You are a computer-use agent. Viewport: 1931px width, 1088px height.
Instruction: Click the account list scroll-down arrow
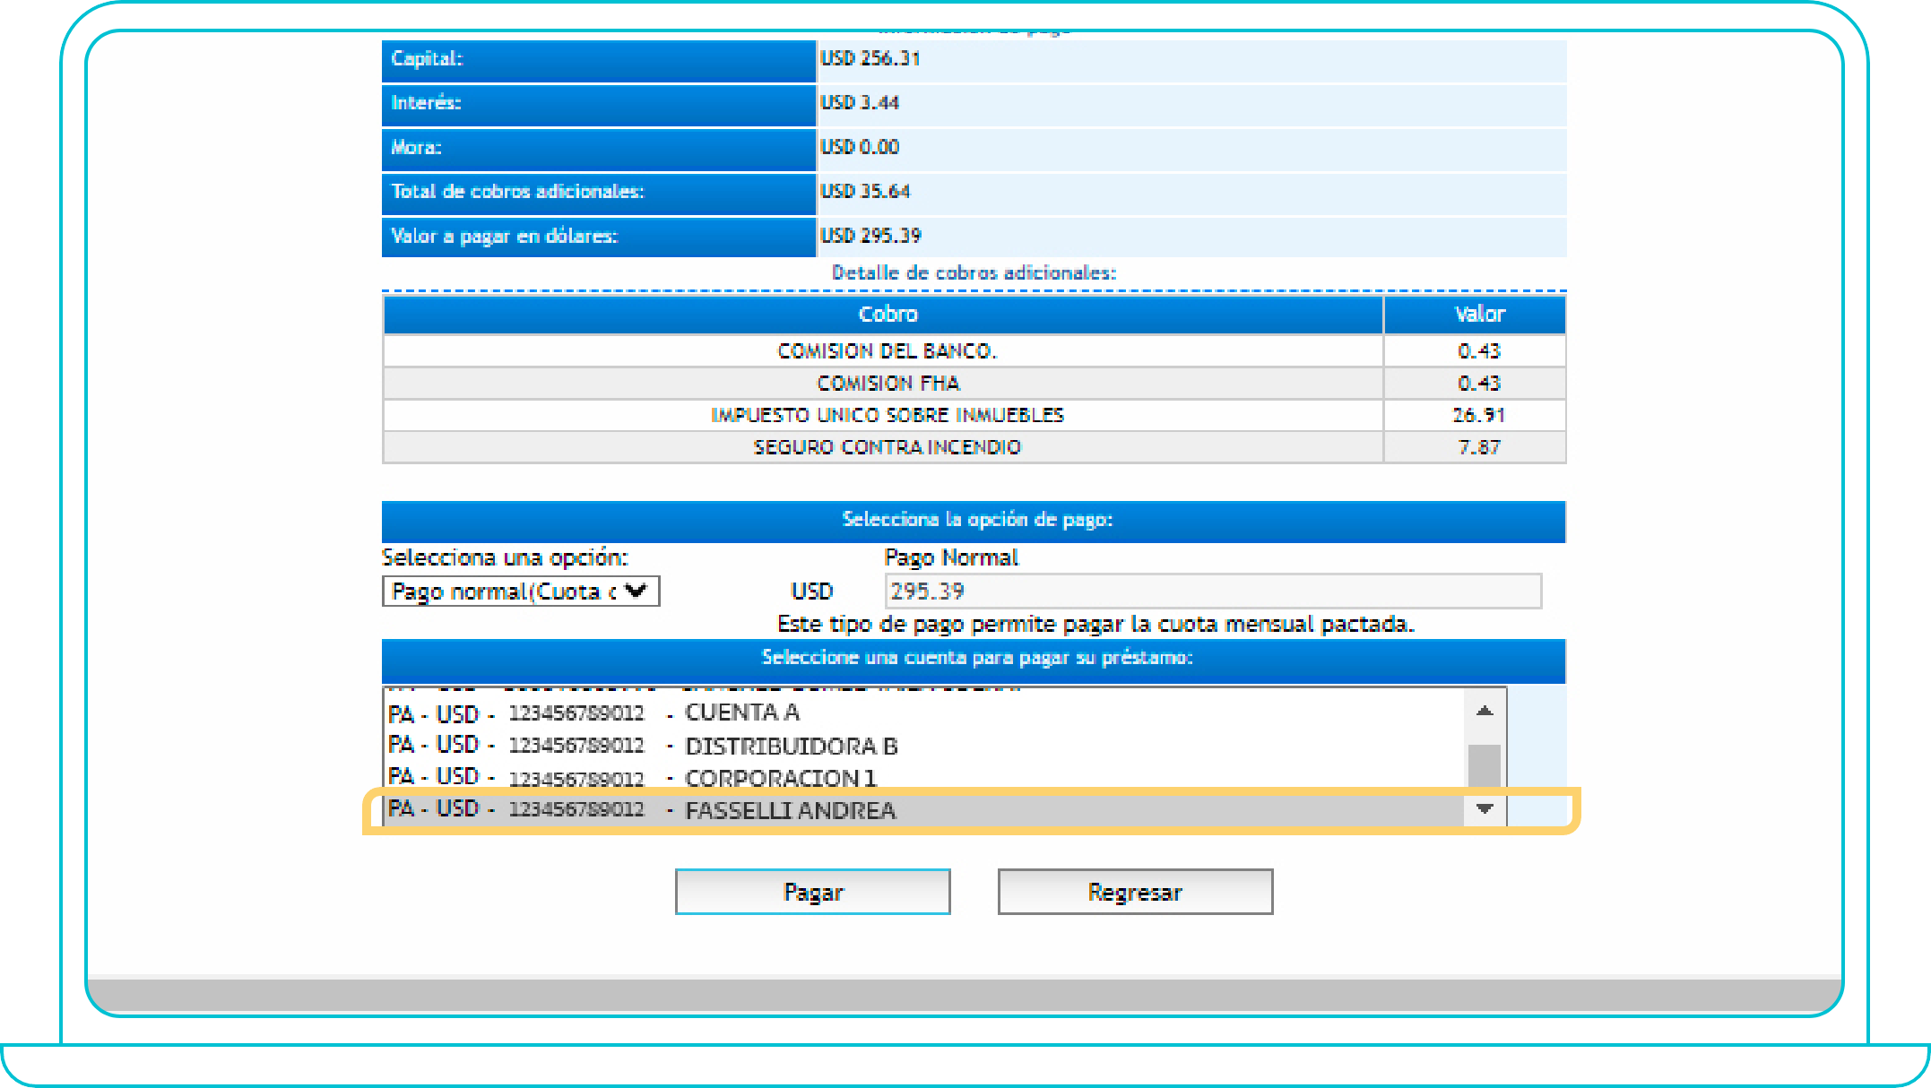click(x=1485, y=809)
